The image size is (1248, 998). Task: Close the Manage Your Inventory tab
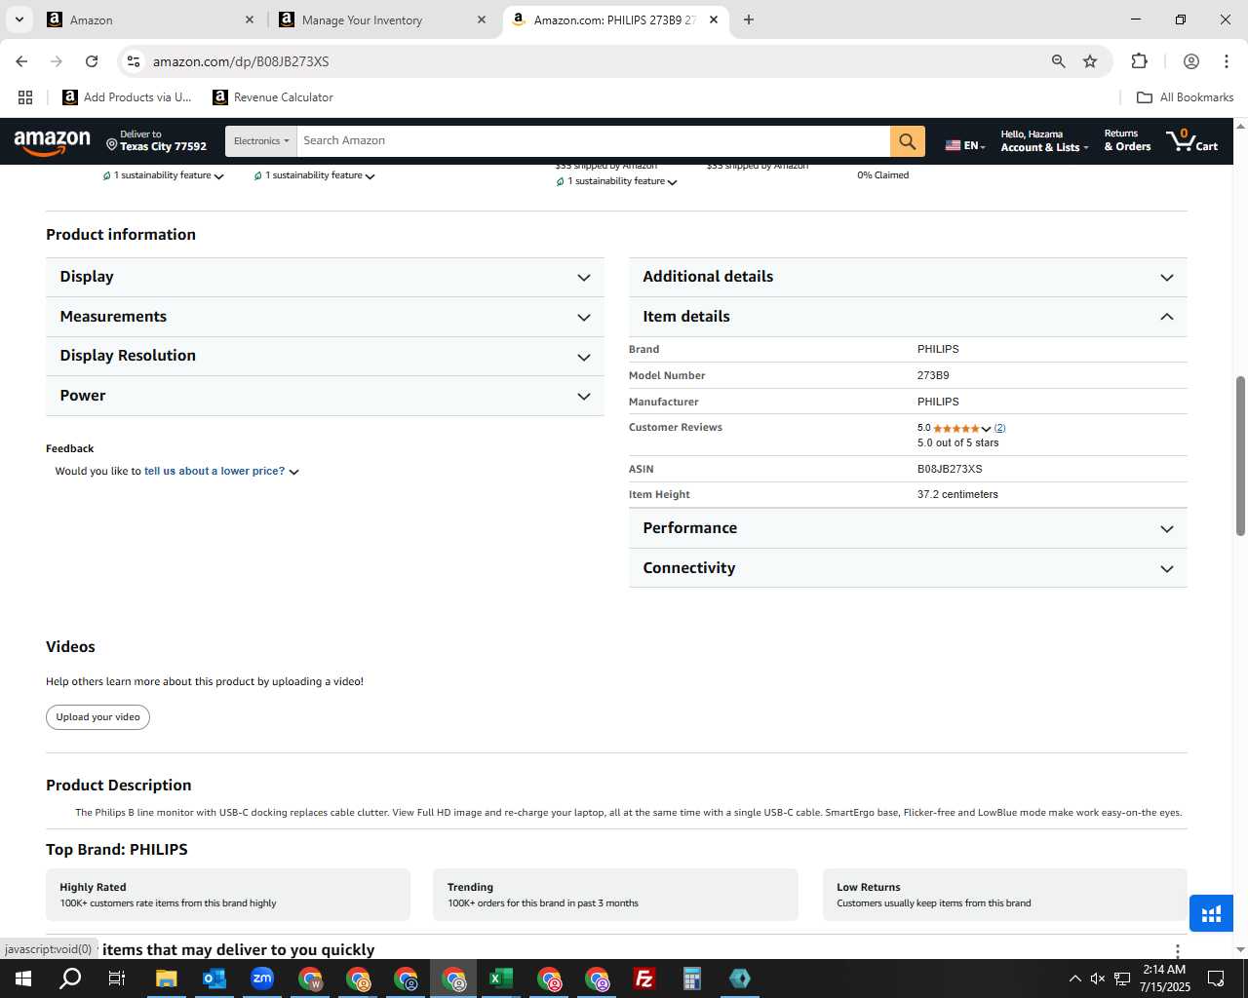click(482, 19)
